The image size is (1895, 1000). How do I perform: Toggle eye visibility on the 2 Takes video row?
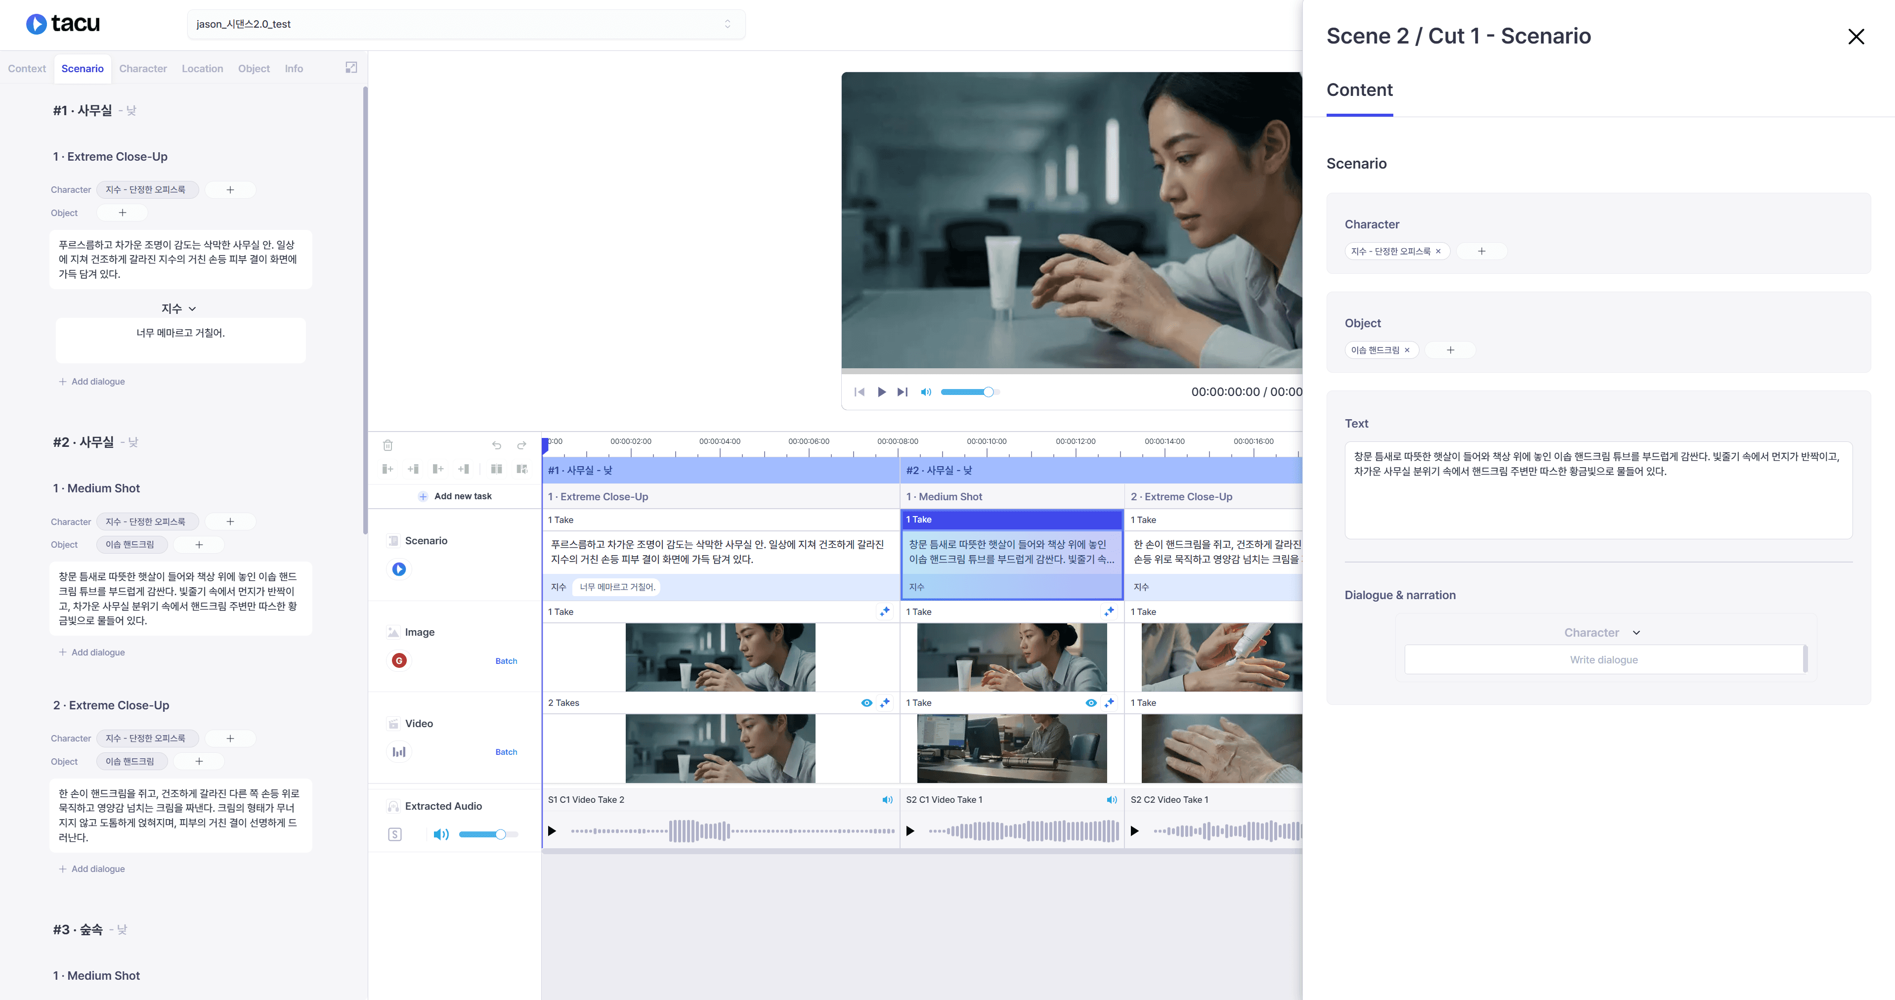pos(866,703)
